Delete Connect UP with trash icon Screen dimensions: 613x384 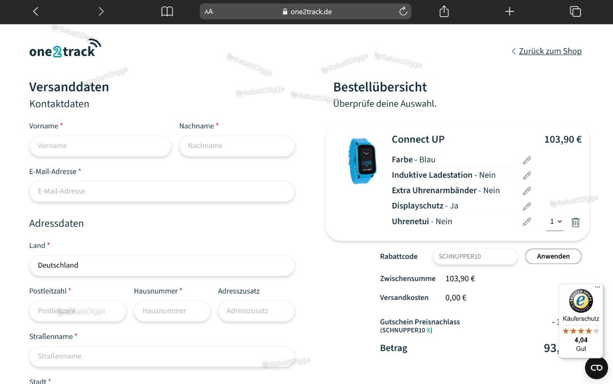pos(576,222)
